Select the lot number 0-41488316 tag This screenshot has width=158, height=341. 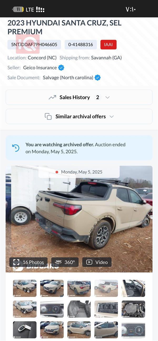pos(81,45)
